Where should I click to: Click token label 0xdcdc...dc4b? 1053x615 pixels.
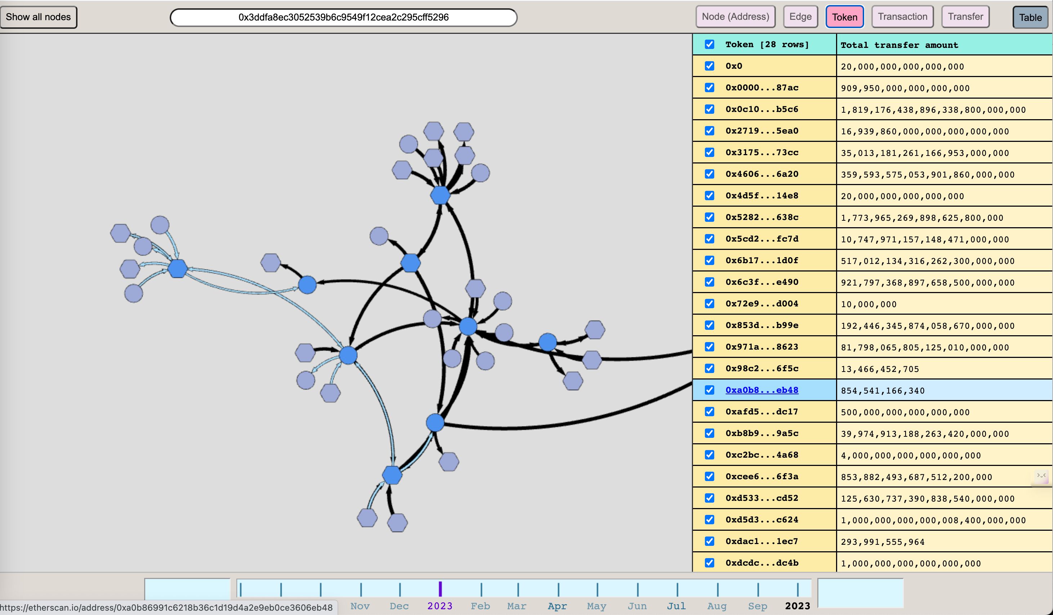762,563
